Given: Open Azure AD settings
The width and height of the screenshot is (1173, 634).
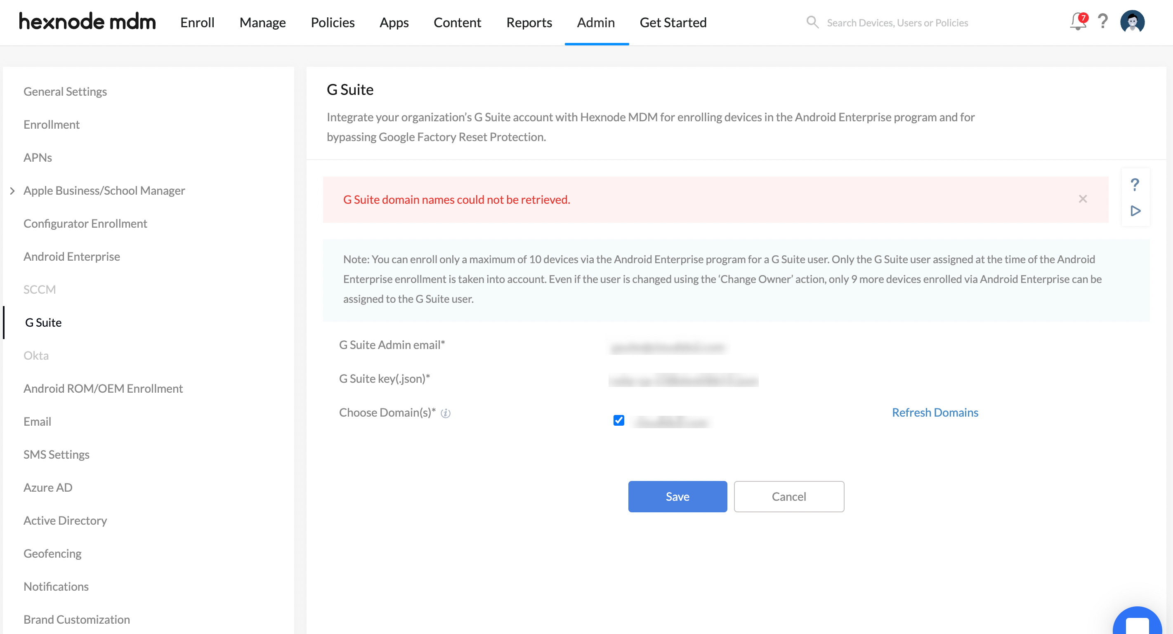Looking at the screenshot, I should pos(48,488).
